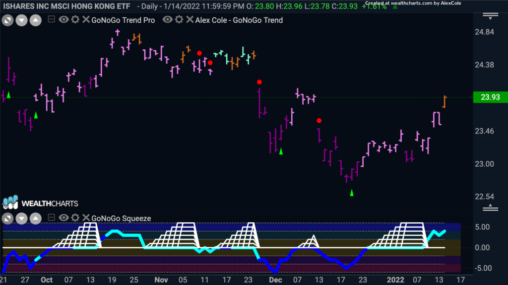Click the current price label 23.93

[x=490, y=97]
